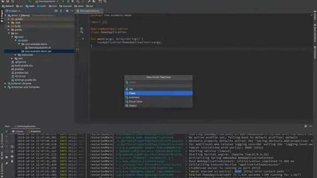Collapse the src folder in project tree
This screenshot has height=178, width=317.
click(9, 33)
